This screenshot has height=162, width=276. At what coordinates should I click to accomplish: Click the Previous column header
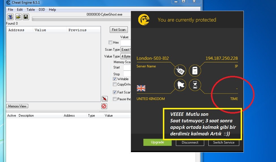click(x=84, y=30)
